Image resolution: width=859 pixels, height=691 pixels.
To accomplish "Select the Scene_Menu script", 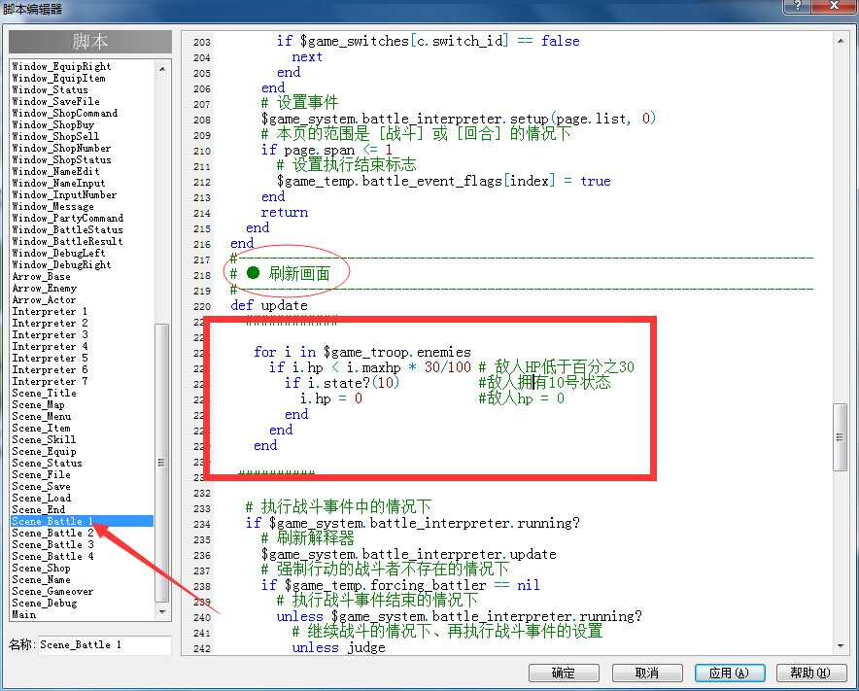I will (x=83, y=417).
